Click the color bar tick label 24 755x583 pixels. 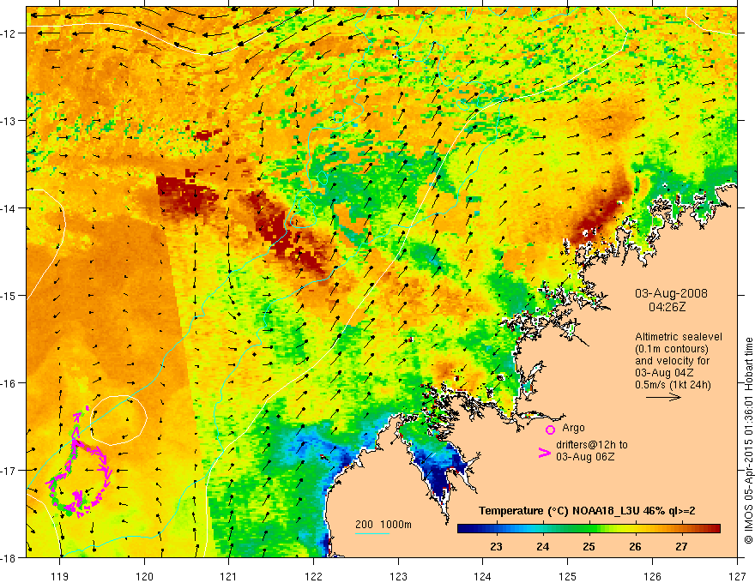[x=542, y=547]
